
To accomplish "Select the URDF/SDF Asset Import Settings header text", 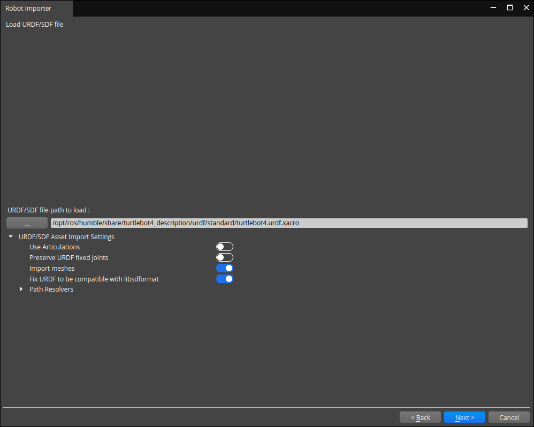I will point(66,237).
